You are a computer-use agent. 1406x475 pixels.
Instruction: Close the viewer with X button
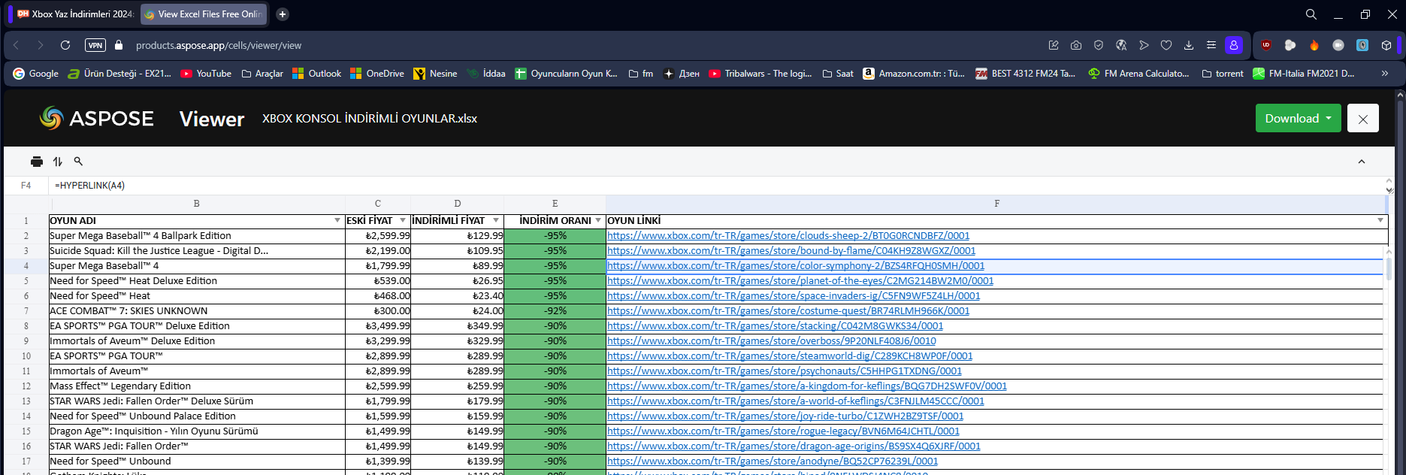(1362, 118)
